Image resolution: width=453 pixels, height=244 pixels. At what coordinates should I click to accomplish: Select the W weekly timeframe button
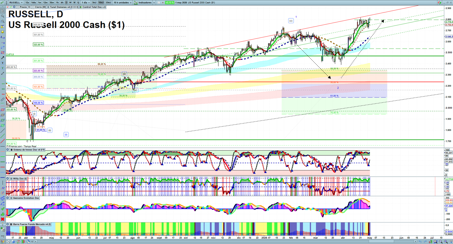(70, 3)
